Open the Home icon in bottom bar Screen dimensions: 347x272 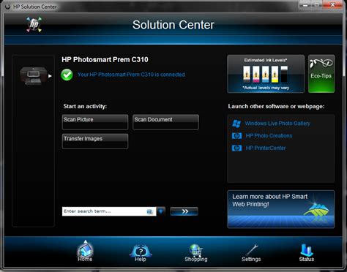click(85, 250)
